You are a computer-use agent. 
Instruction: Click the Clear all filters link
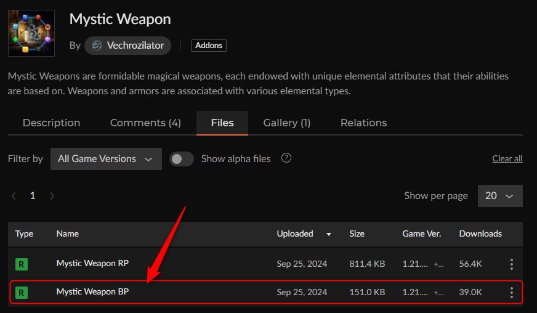point(507,158)
